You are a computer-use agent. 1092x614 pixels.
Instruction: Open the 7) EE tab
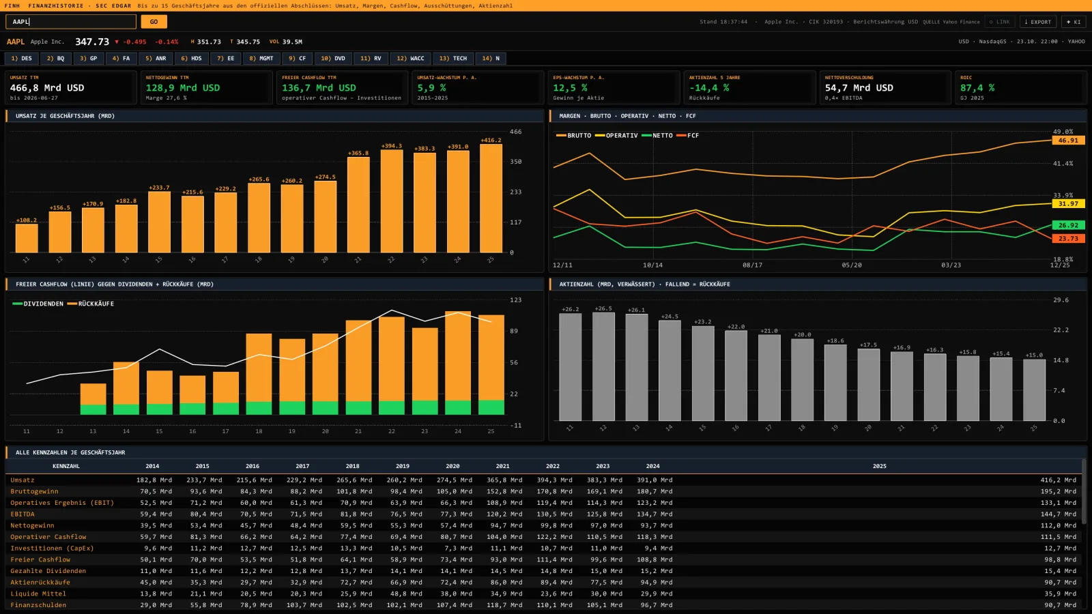pyautogui.click(x=225, y=59)
